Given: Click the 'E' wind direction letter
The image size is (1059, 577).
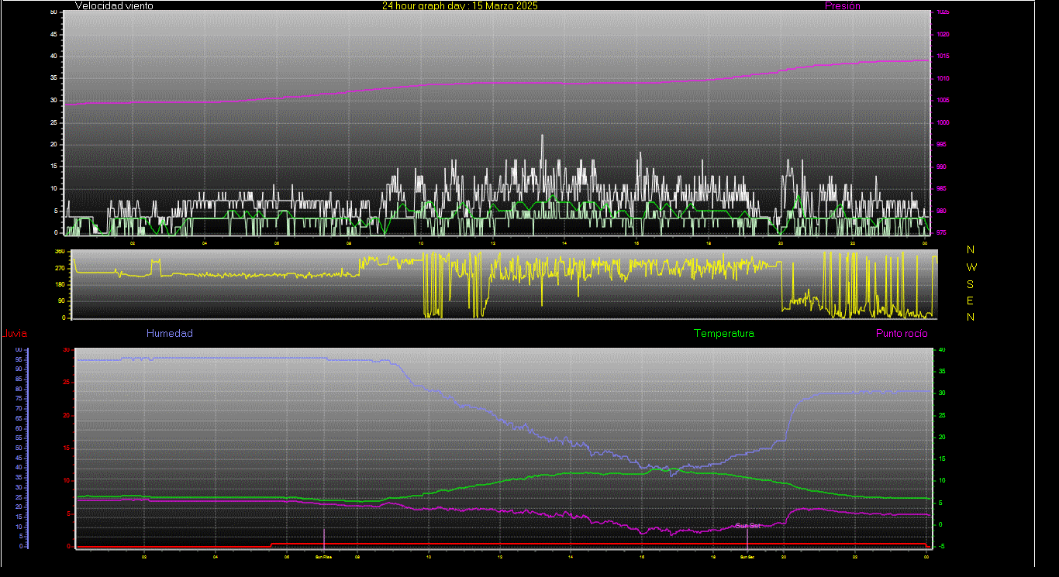Looking at the screenshot, I should click(x=971, y=301).
